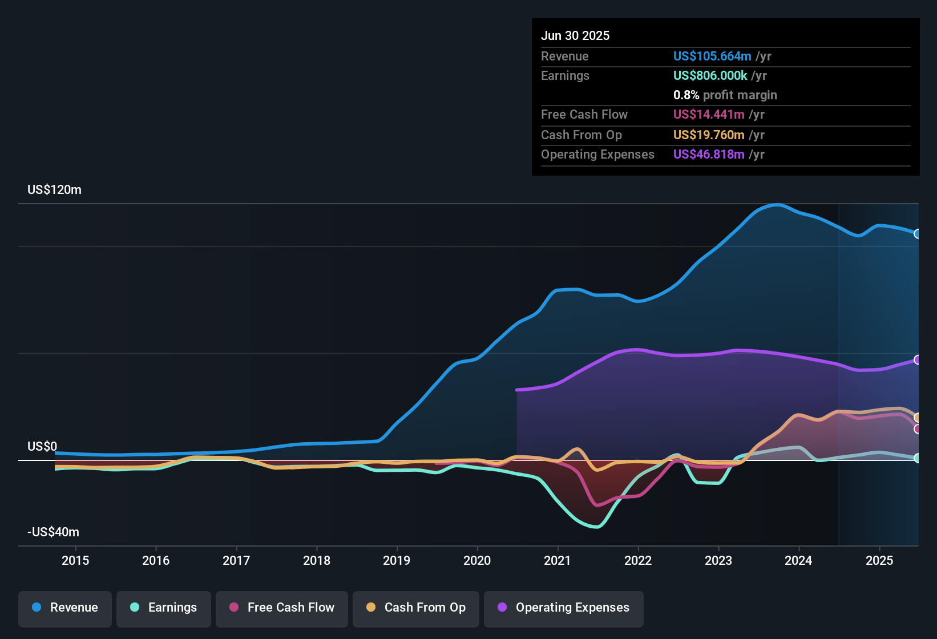Click the orange Cash From Op legend dot
Screen dimensions: 937x639
pos(370,608)
